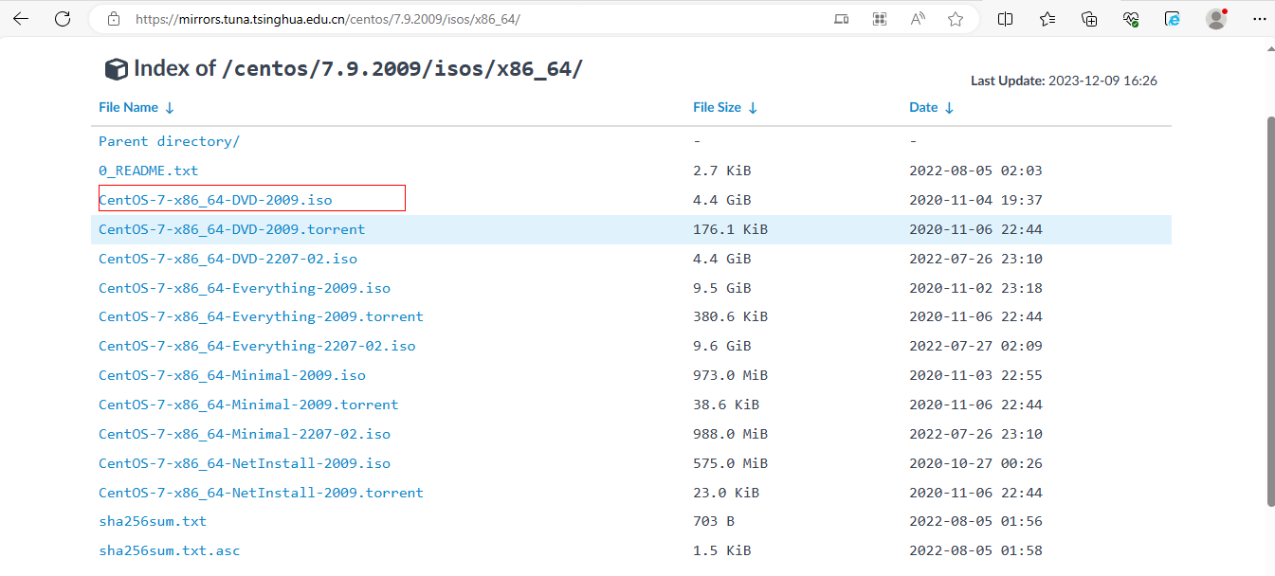1275x576 pixels.
Task: Open Edge settings and more menu
Action: [1258, 19]
